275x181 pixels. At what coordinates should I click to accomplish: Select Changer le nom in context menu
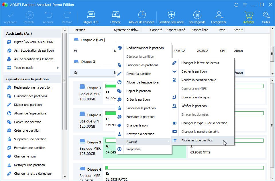(x=144, y=125)
